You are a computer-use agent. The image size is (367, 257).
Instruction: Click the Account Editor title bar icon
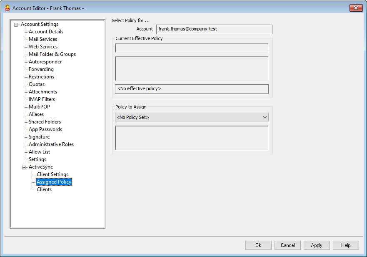[x=7, y=8]
